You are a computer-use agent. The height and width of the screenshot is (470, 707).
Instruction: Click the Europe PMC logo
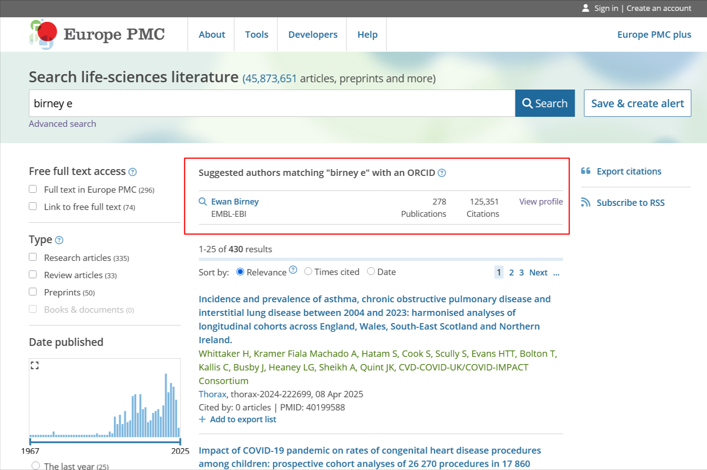point(97,34)
